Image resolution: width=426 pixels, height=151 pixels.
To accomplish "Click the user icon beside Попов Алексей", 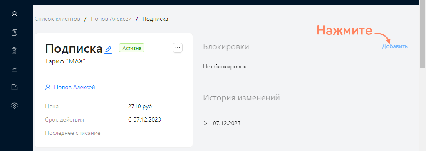I will click(x=48, y=87).
